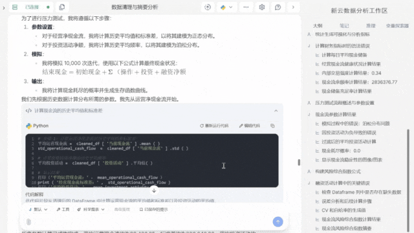Switch to the 笔记 tab

(344, 26)
